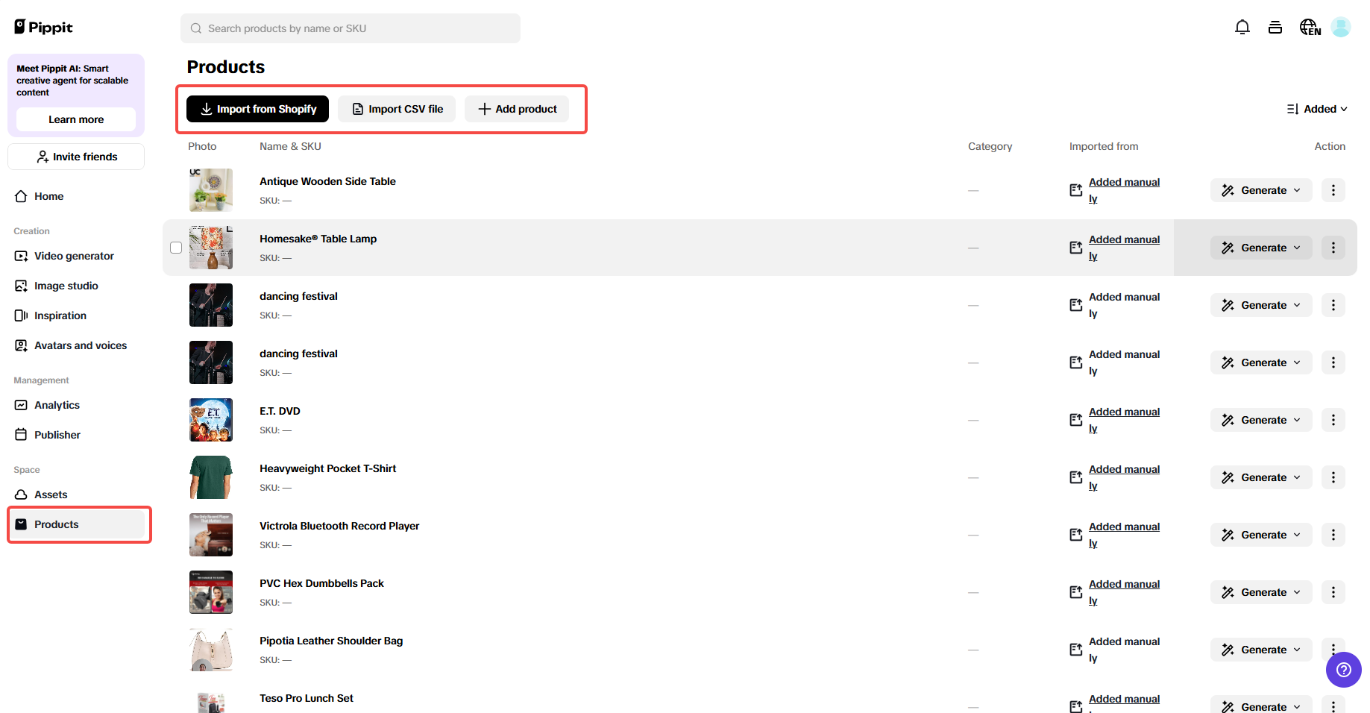
Task: Open the Publisher section
Action: (x=57, y=435)
